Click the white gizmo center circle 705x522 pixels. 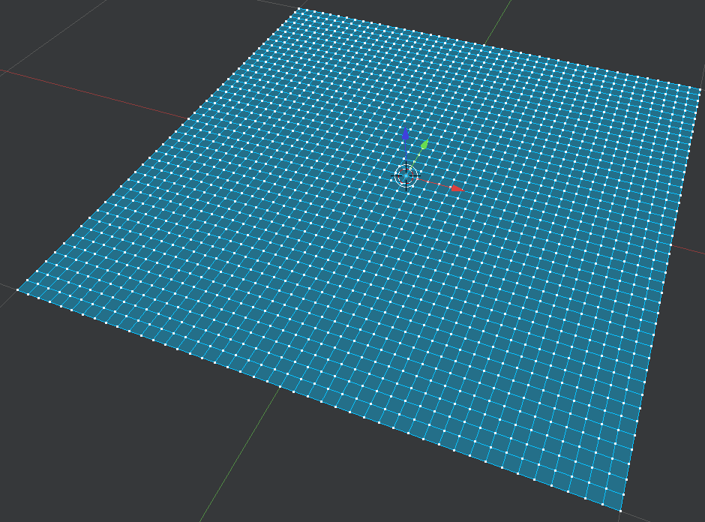(x=406, y=176)
